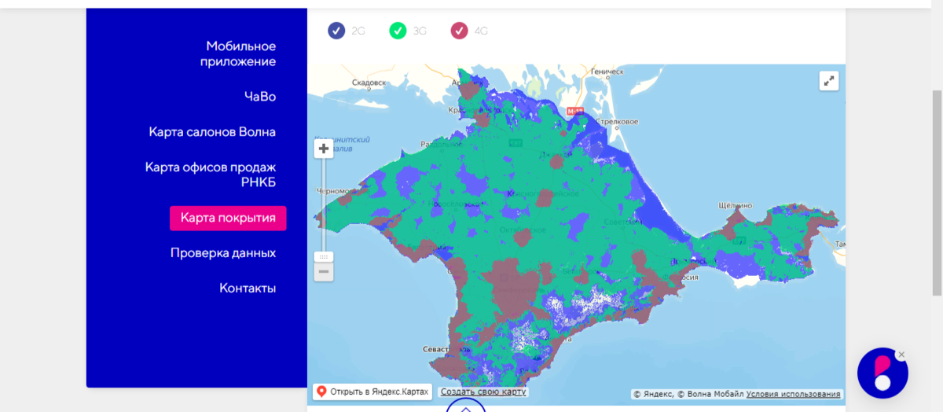
Task: Select the Карта покрытия menu item
Action: [x=228, y=218]
